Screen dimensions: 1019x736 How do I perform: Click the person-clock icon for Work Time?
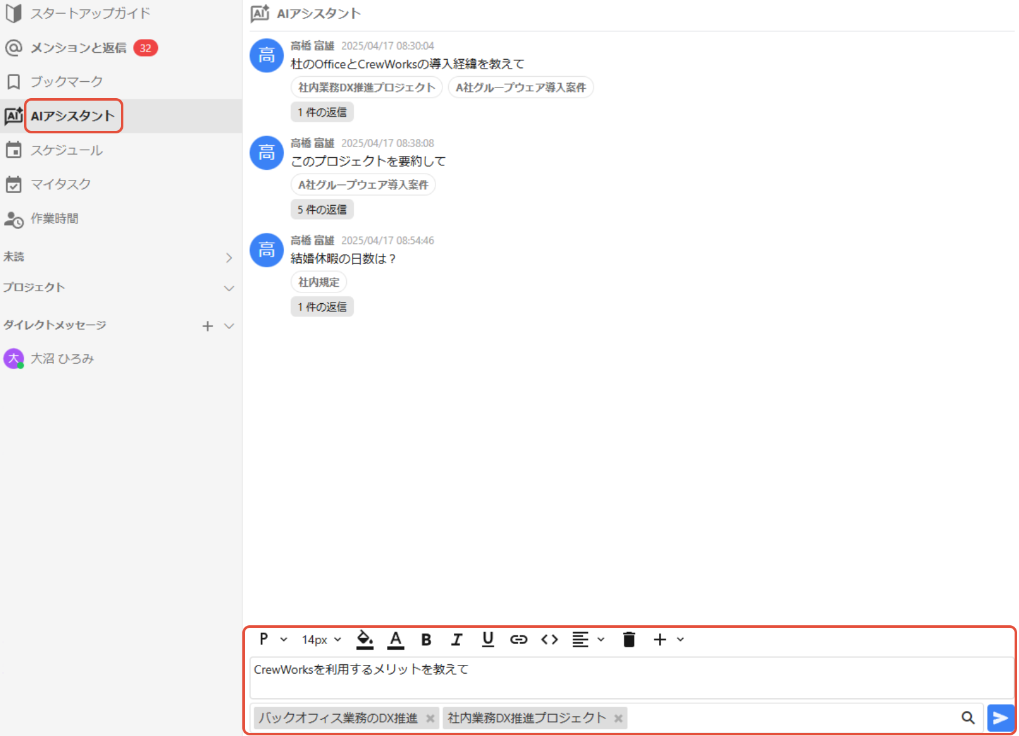pos(14,219)
